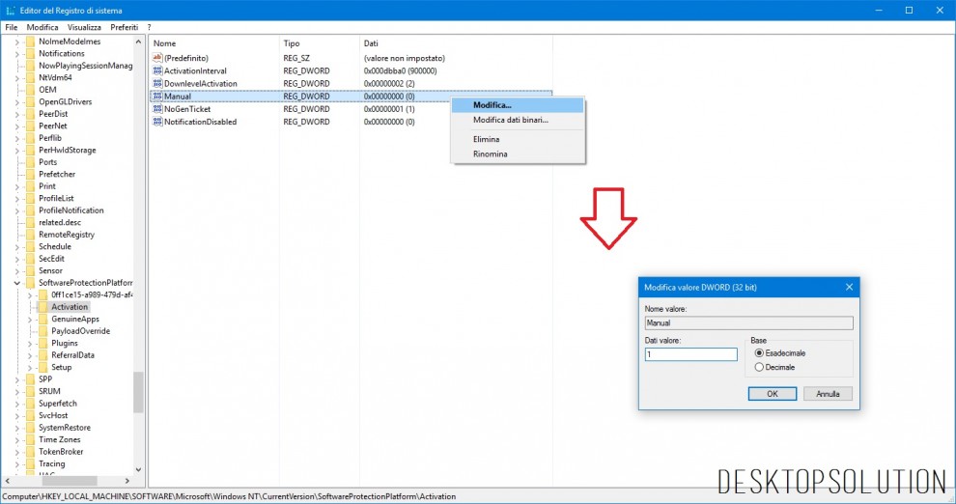Choose Modifica... from the context menu
The height and width of the screenshot is (504, 956).
click(x=492, y=105)
